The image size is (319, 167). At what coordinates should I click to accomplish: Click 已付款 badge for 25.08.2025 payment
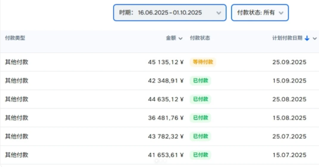tap(200, 100)
